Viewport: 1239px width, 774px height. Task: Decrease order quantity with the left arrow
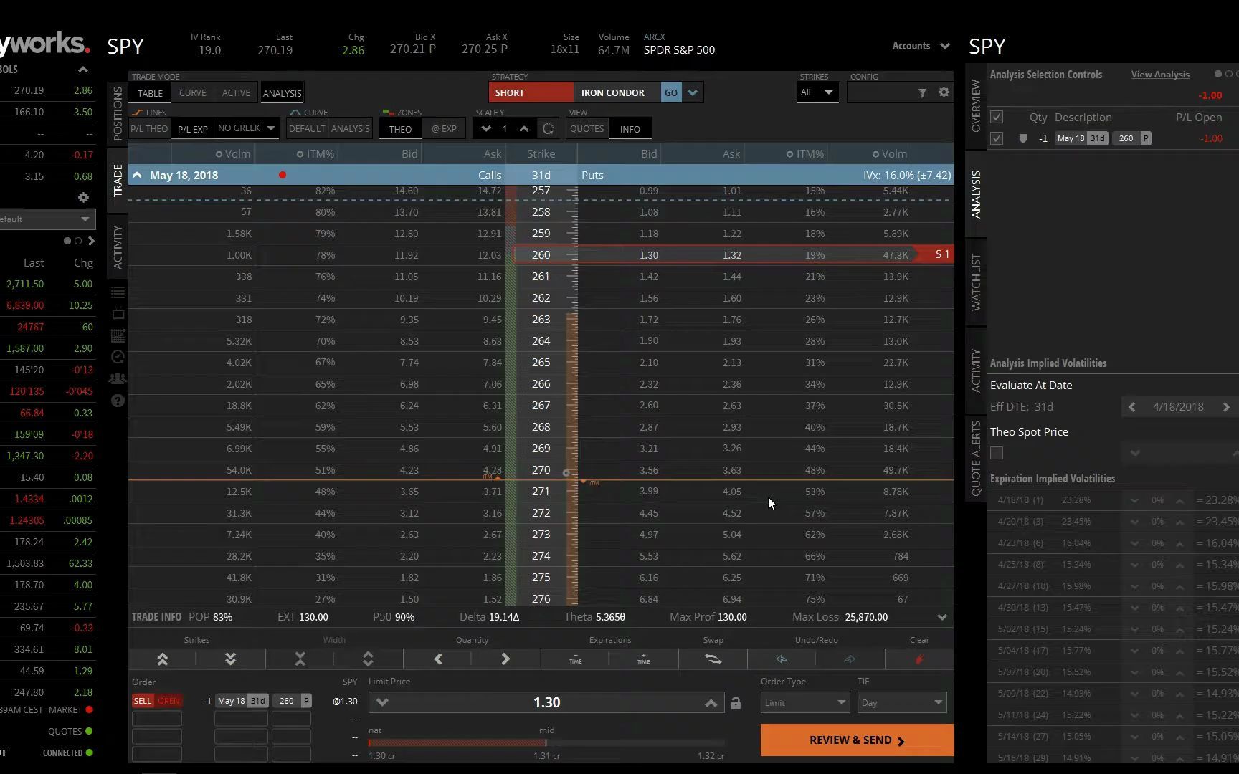pos(437,659)
